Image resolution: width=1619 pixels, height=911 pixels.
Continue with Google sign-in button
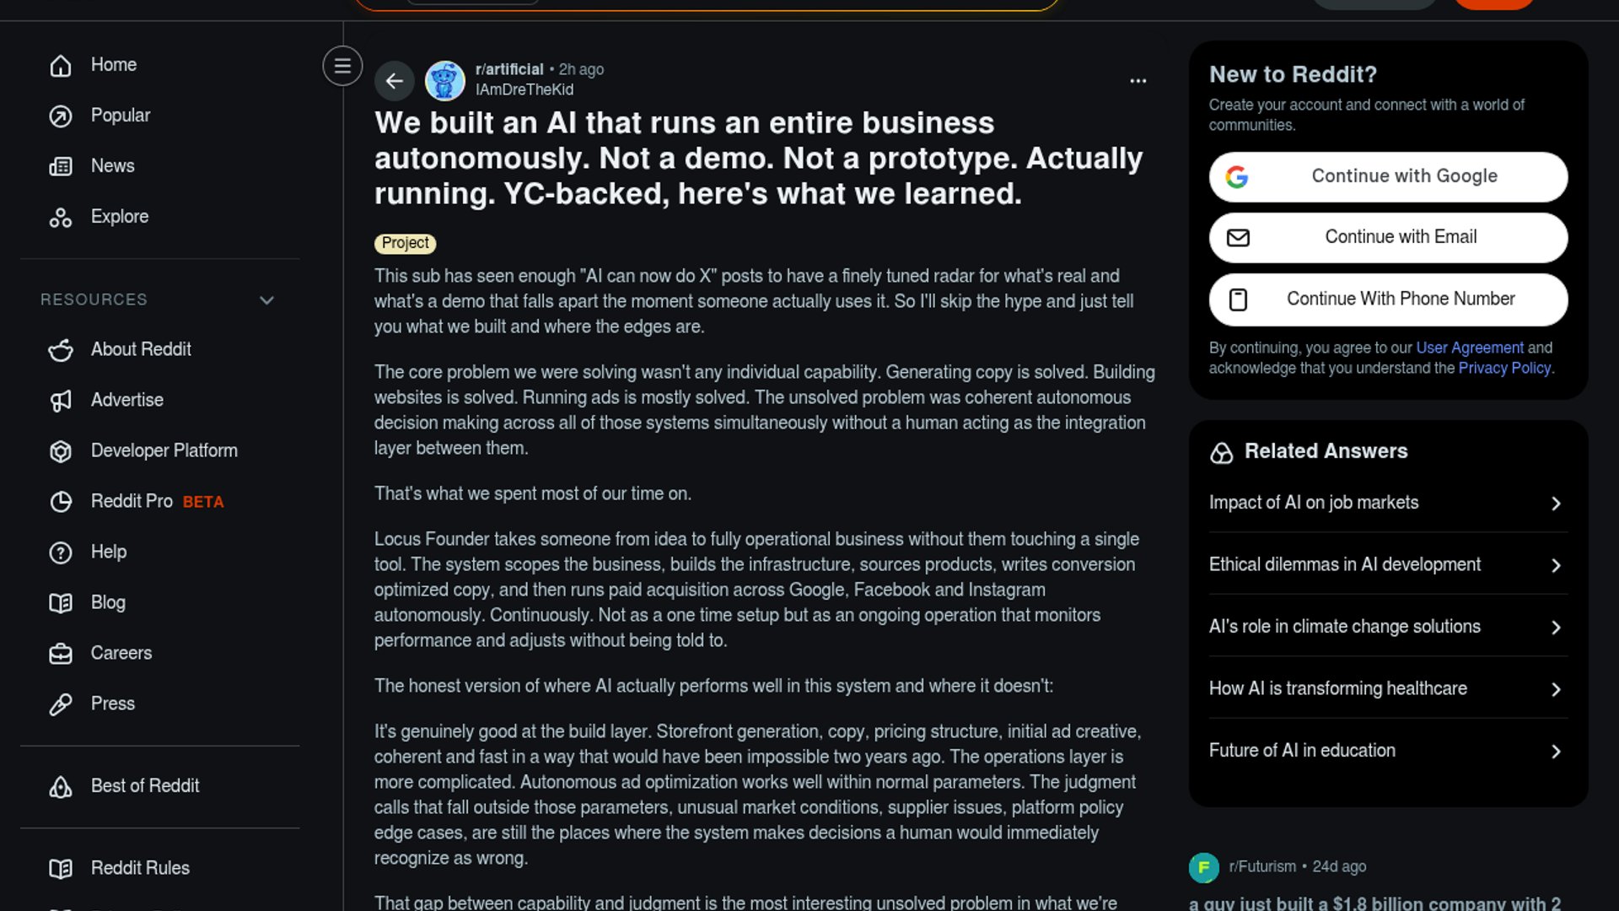[x=1388, y=177]
